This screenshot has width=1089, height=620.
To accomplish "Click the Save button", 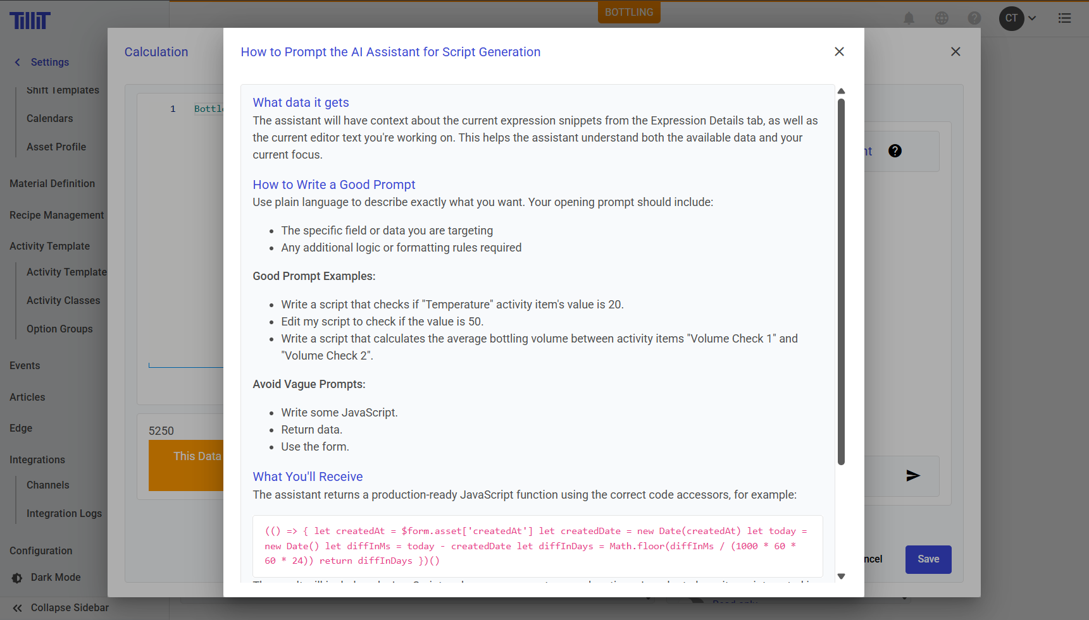I will (928, 559).
